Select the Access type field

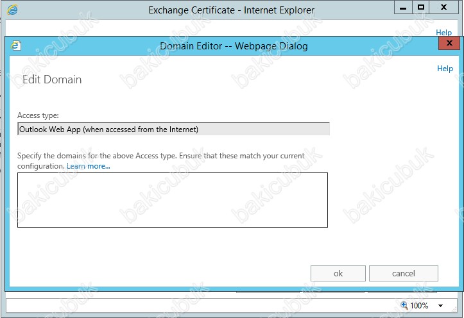174,129
